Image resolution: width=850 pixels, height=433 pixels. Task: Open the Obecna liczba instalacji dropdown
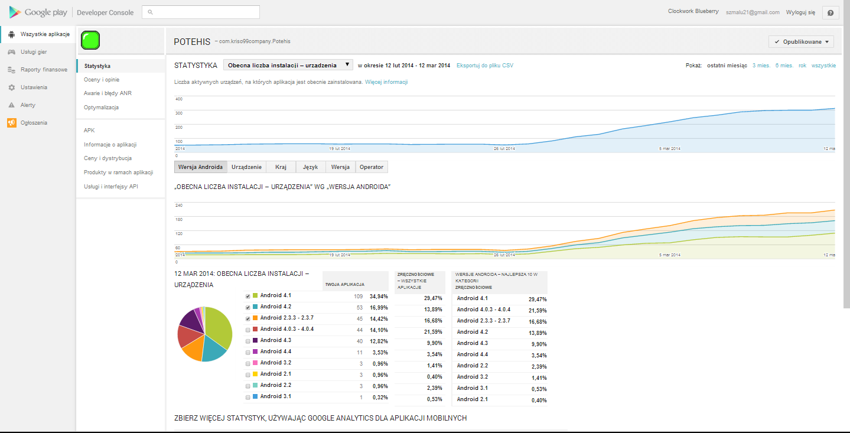288,65
